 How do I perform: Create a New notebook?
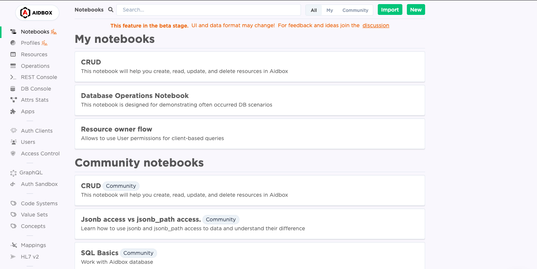[x=416, y=10]
